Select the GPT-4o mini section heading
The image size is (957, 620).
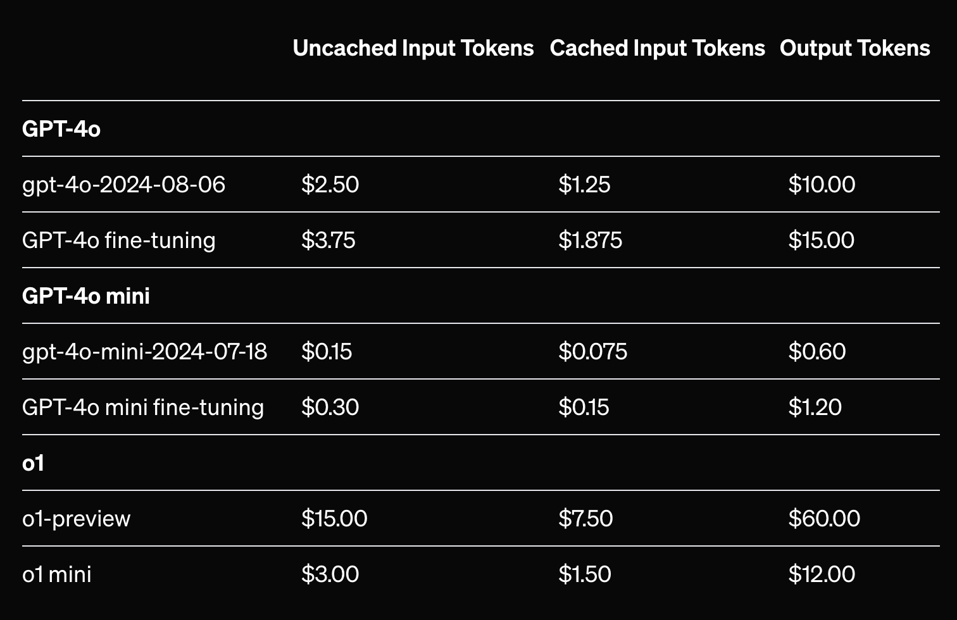pos(86,296)
